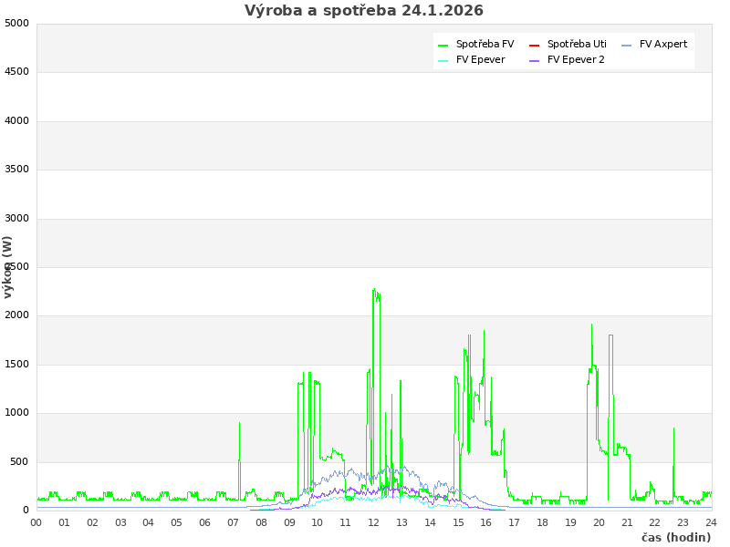
Task: Click the purple FV Epever 2 legend swatch
Action: [x=535, y=60]
